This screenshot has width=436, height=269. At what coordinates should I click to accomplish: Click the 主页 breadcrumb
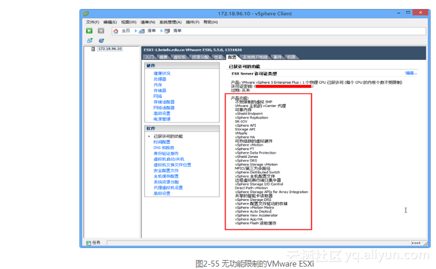click(125, 31)
